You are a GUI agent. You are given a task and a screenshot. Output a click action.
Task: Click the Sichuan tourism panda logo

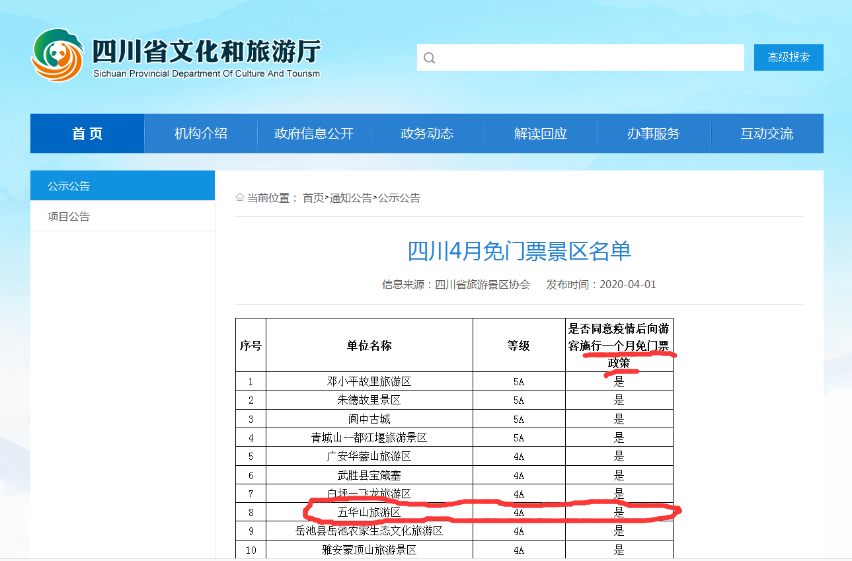click(58, 56)
